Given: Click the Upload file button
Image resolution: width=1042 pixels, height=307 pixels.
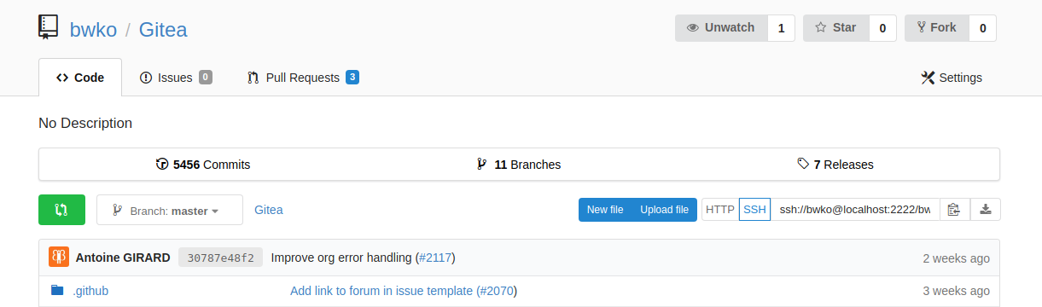Looking at the screenshot, I should coord(665,210).
